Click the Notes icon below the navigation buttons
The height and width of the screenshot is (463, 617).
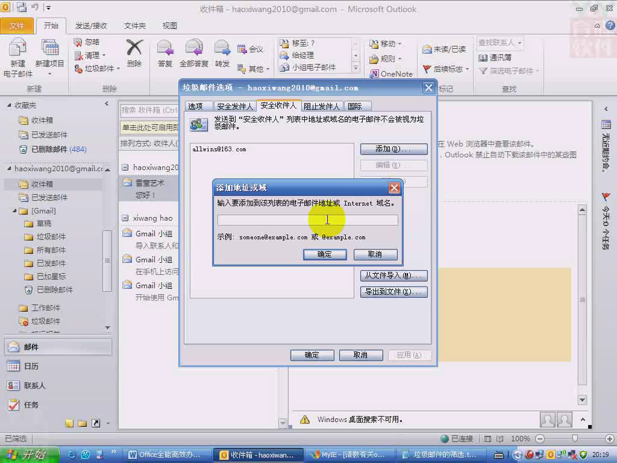click(69, 423)
